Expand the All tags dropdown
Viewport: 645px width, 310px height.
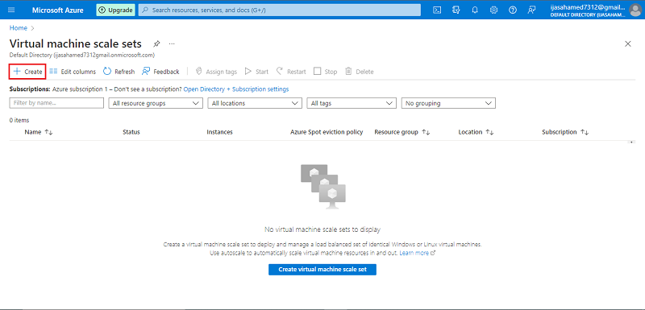coord(352,103)
